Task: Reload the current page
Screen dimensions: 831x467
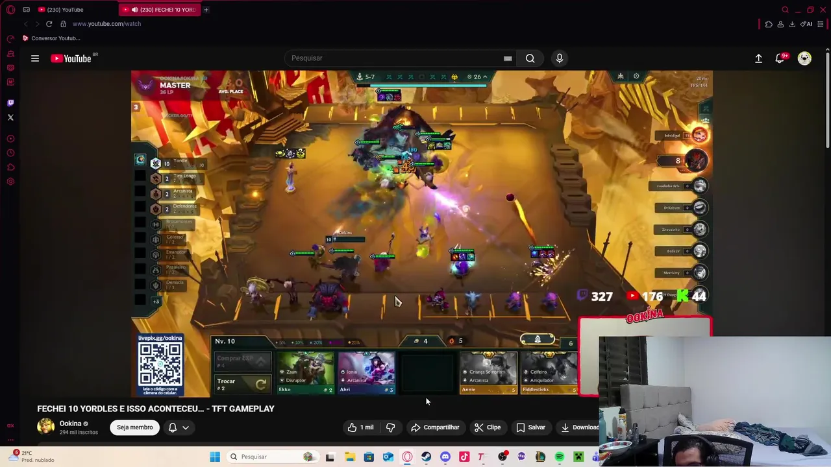Action: click(49, 24)
